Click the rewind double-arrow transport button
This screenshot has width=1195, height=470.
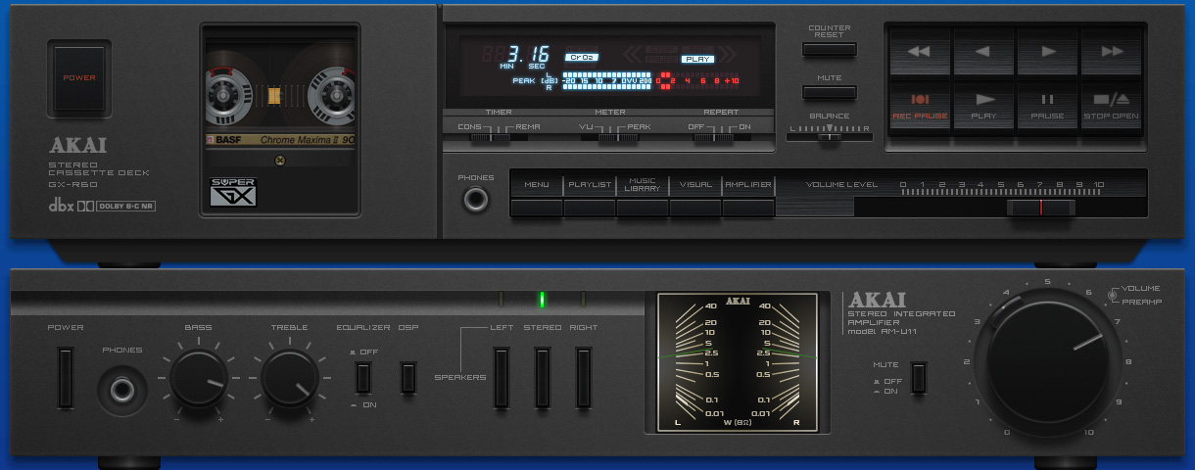(x=919, y=52)
